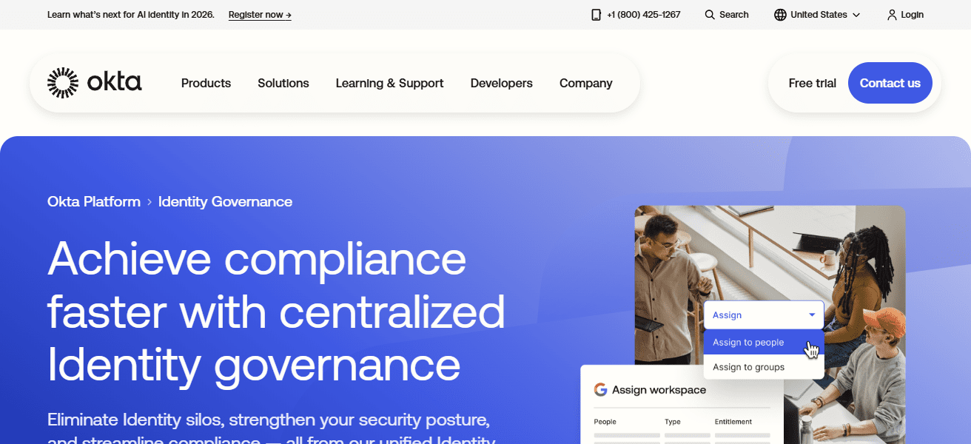Select Assign to people option
Image resolution: width=971 pixels, height=444 pixels.
764,343
